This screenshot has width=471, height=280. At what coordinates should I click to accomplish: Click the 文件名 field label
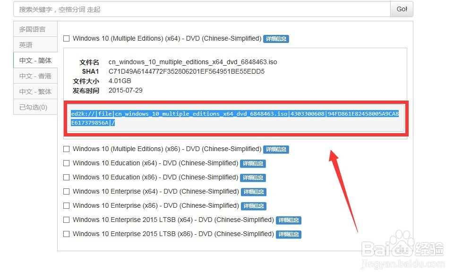click(x=89, y=62)
